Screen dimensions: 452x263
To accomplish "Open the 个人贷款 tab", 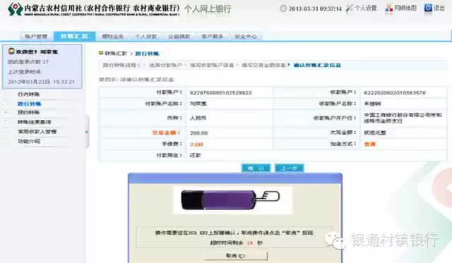I will (x=146, y=36).
